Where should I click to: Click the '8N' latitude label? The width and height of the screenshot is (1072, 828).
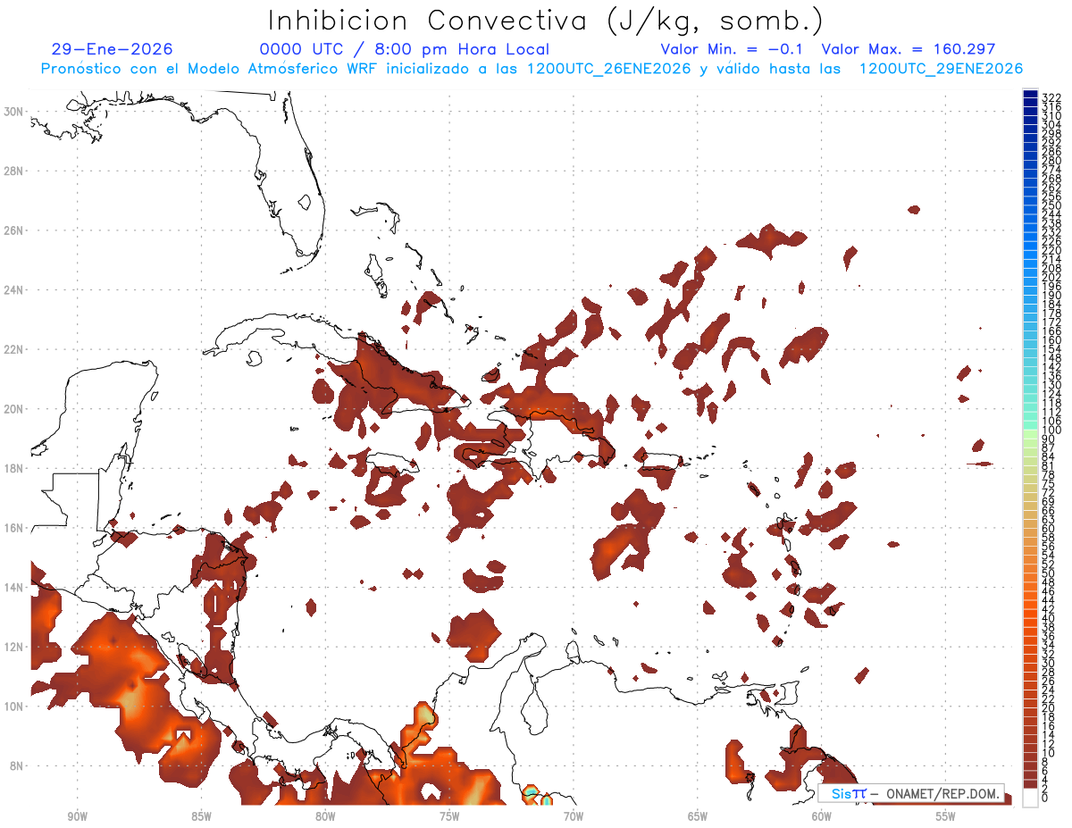click(x=17, y=765)
